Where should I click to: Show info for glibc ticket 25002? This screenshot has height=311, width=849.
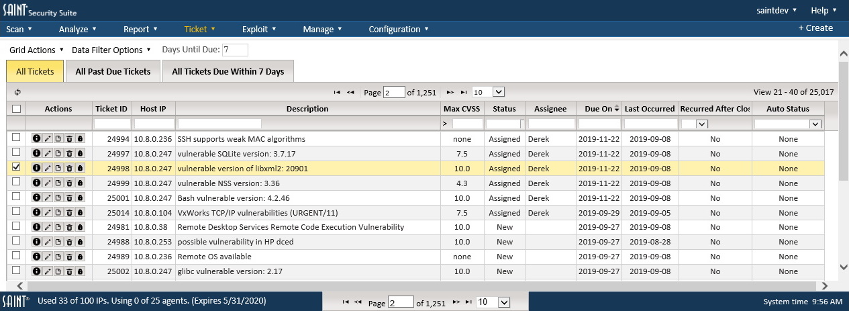point(37,271)
